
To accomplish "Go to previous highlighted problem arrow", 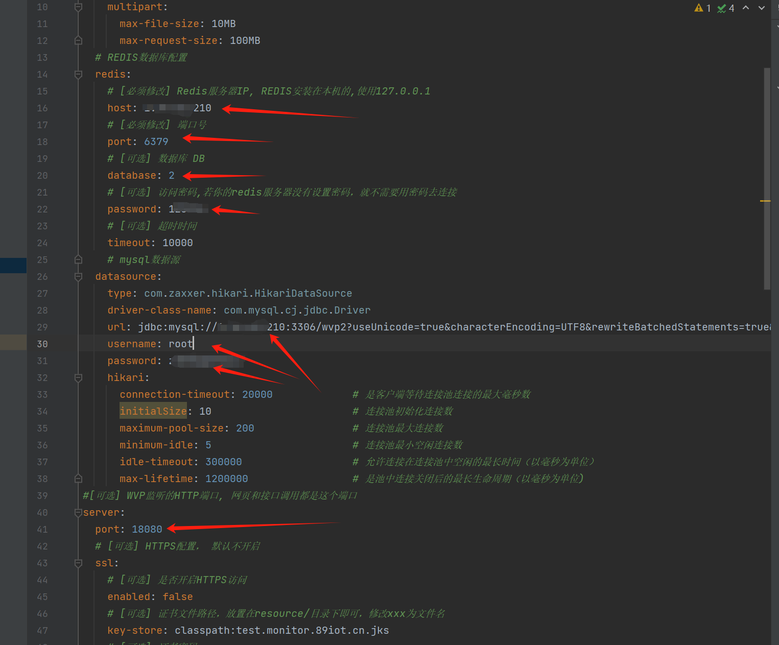I will 746,8.
